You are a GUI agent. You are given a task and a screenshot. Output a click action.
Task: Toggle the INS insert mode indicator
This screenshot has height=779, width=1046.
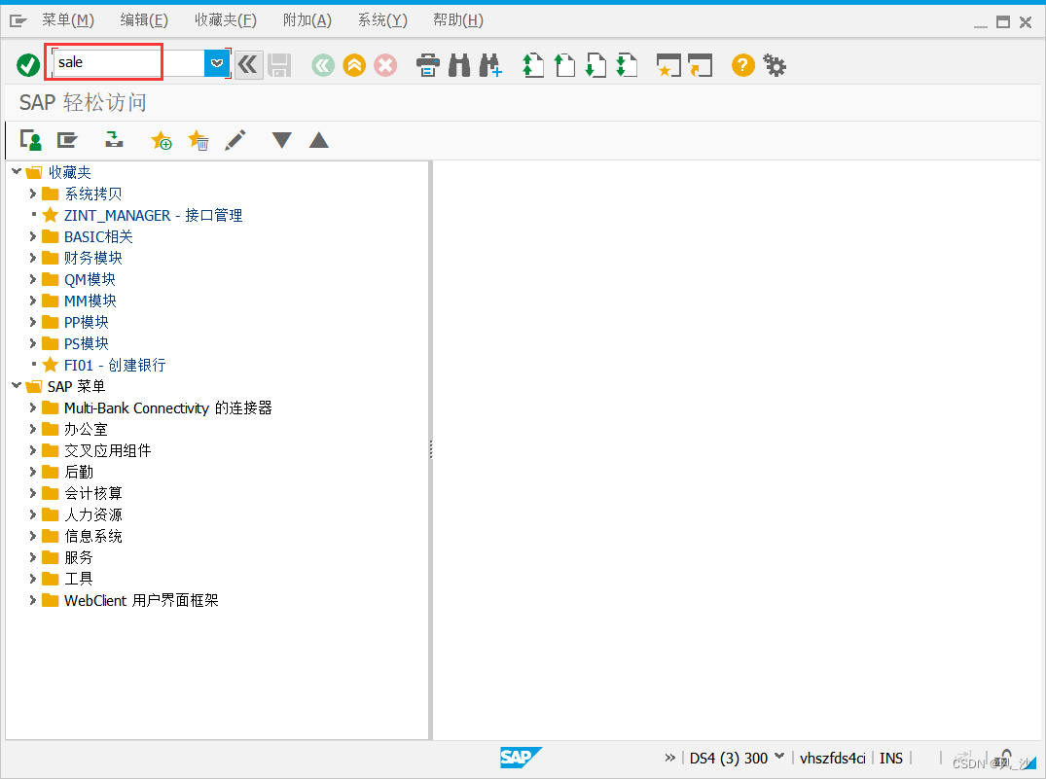[890, 759]
